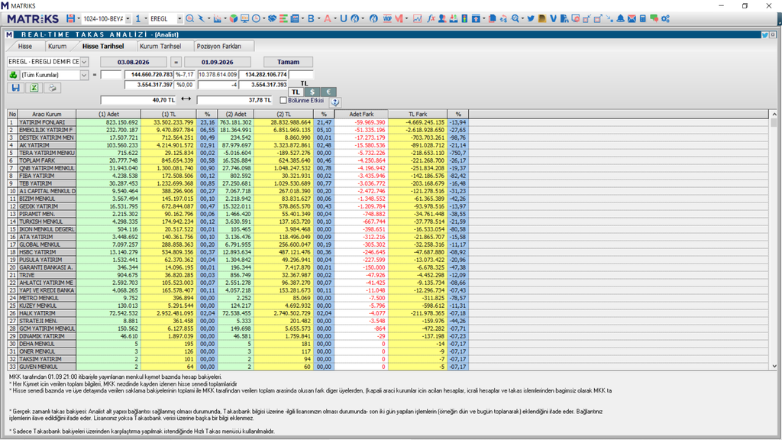This screenshot has height=440, width=782.
Task: Click the green chat bubbles icon
Action: click(x=654, y=18)
